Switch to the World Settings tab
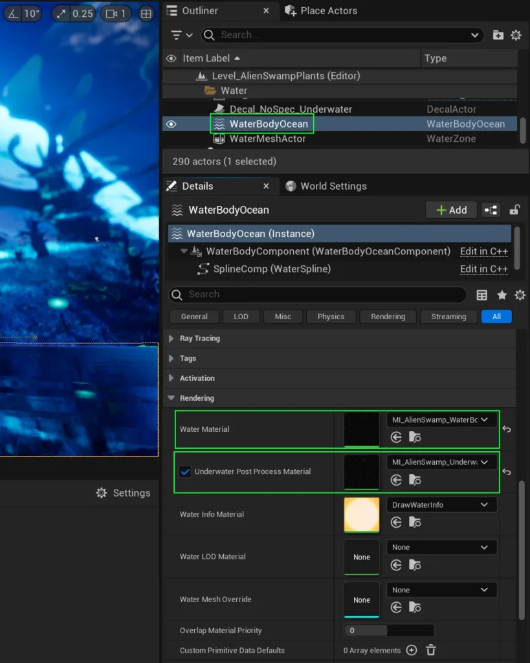Image resolution: width=530 pixels, height=663 pixels. [x=326, y=186]
